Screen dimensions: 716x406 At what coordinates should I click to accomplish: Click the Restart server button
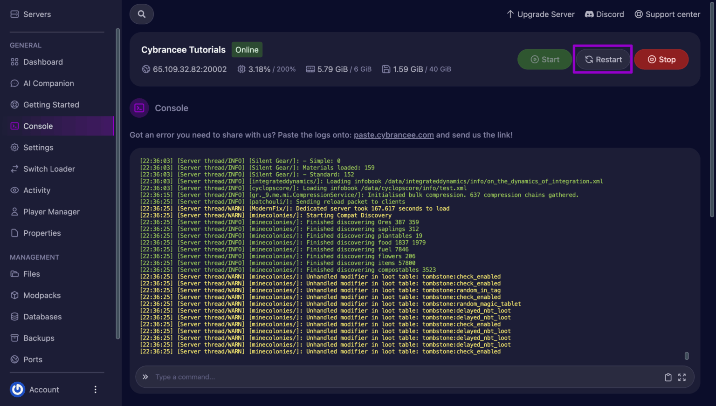tap(603, 60)
